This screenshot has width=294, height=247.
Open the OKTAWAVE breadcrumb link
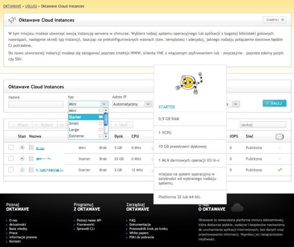(12, 6)
